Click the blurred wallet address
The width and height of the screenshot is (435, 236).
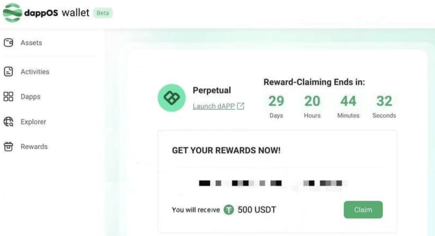(270, 183)
